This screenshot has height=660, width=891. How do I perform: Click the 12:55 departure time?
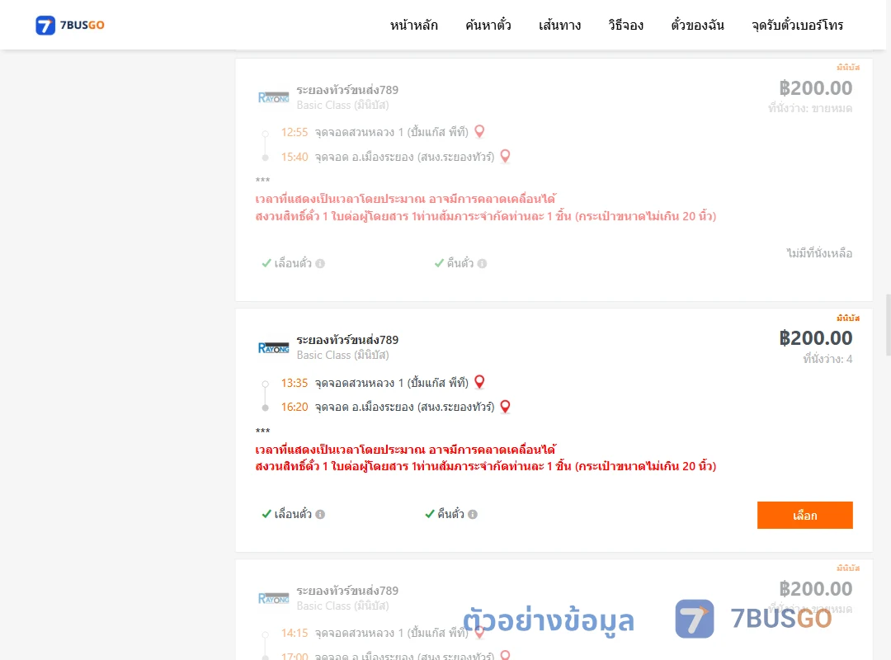click(x=295, y=133)
